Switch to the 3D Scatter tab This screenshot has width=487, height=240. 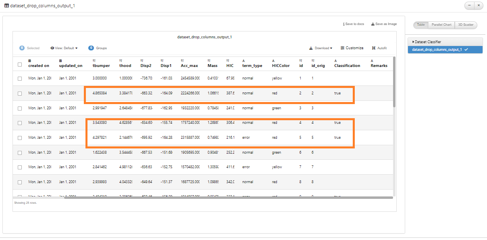[466, 25]
